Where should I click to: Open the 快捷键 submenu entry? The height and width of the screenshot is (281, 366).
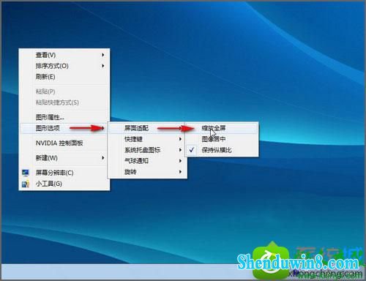(x=147, y=139)
